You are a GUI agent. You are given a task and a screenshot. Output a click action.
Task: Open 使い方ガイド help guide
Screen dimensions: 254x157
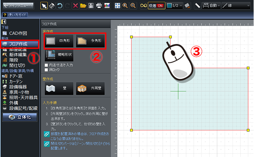(x=15, y=15)
